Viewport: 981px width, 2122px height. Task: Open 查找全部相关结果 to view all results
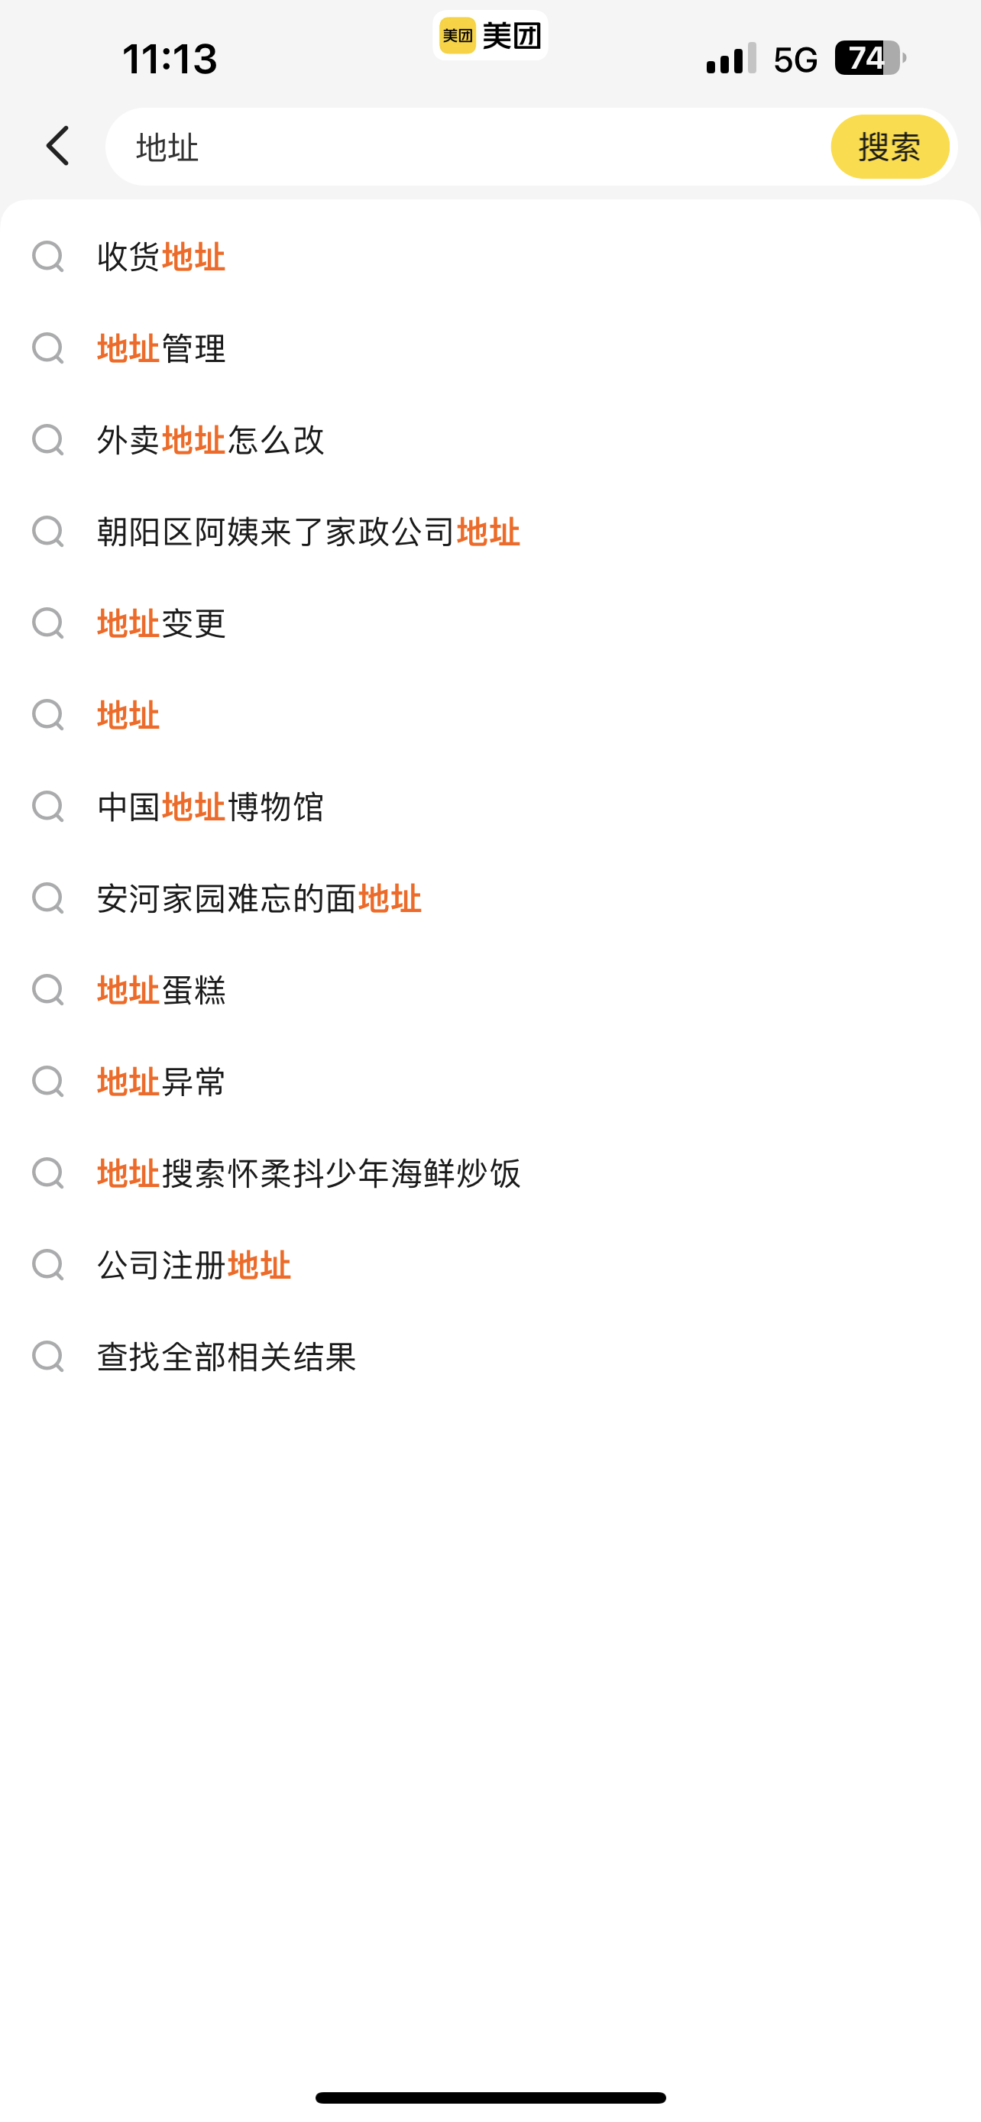[226, 1357]
